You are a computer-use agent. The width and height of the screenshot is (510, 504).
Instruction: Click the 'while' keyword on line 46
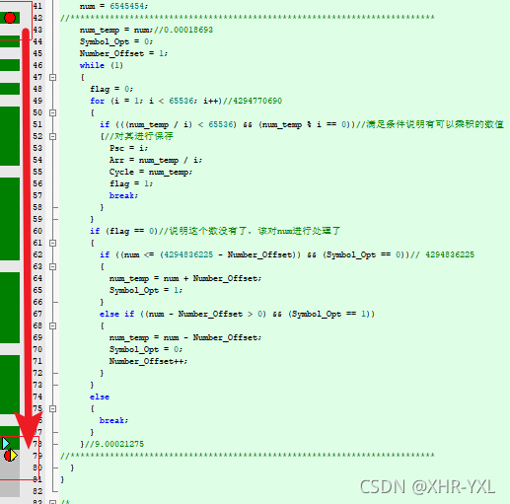click(x=92, y=65)
